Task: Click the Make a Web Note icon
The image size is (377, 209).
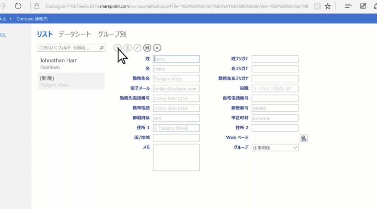Action: tap(363, 6)
